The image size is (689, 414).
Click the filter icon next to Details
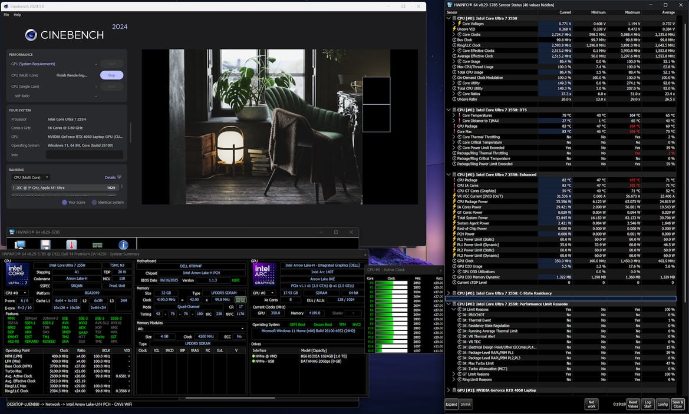click(x=119, y=177)
